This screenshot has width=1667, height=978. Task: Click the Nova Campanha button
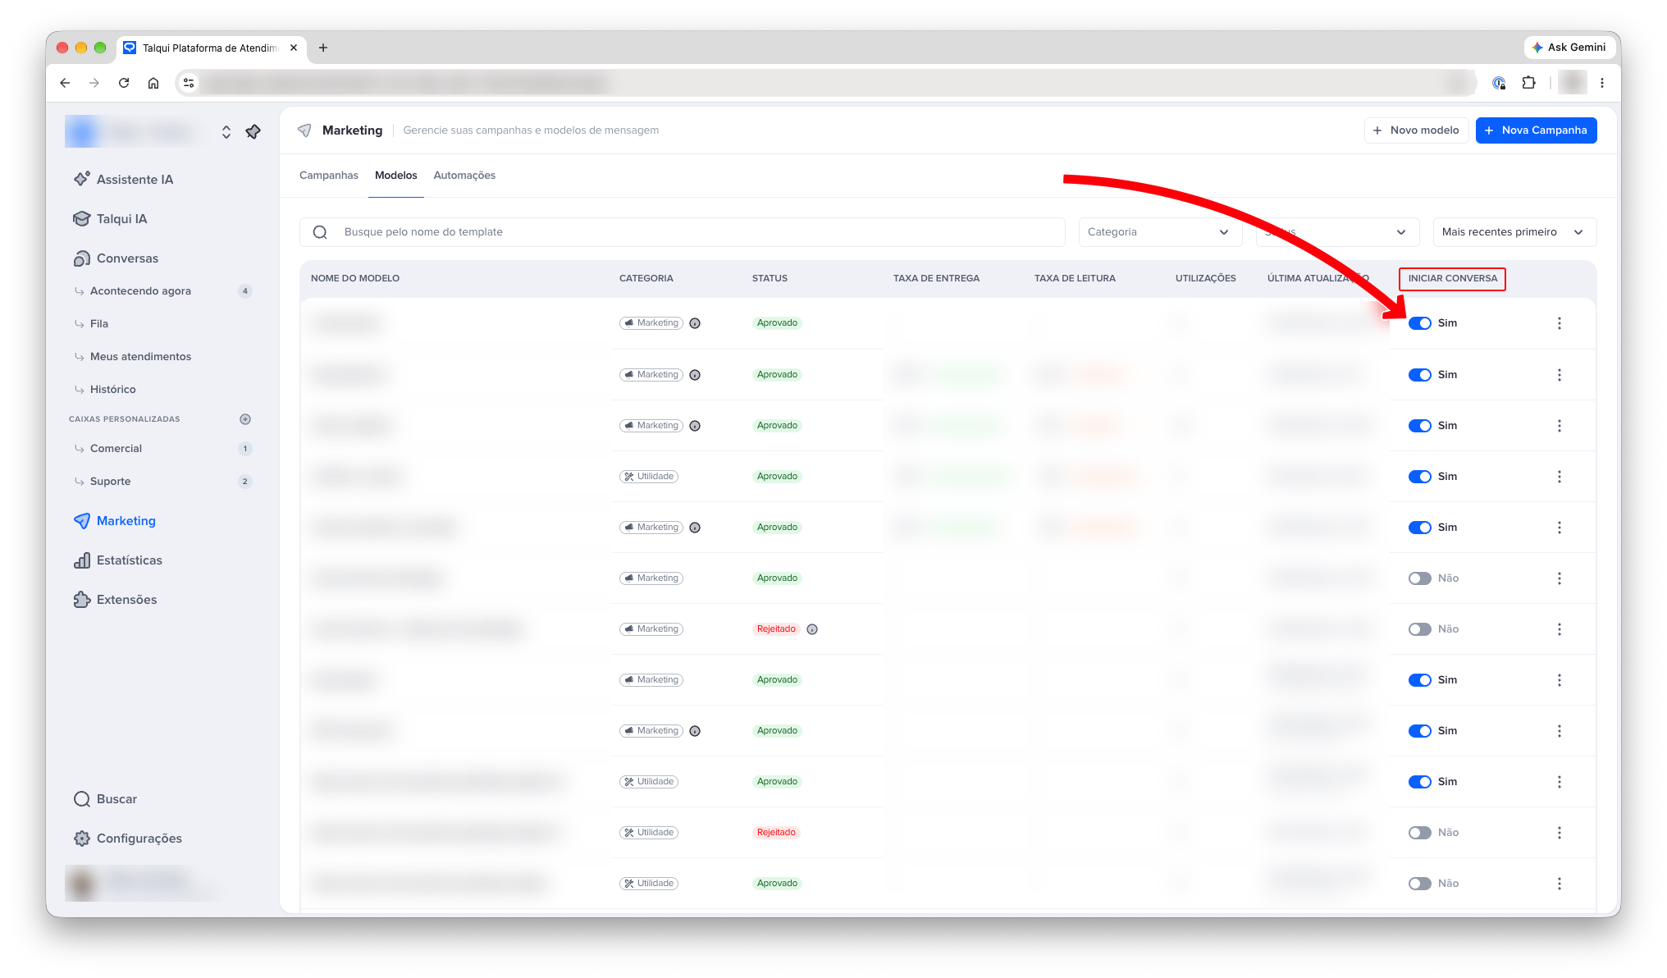tap(1536, 130)
